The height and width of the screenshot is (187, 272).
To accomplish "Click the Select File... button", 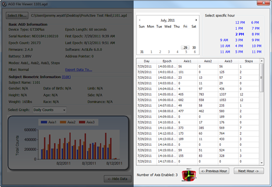I will pyautogui.click(x=17, y=15).
